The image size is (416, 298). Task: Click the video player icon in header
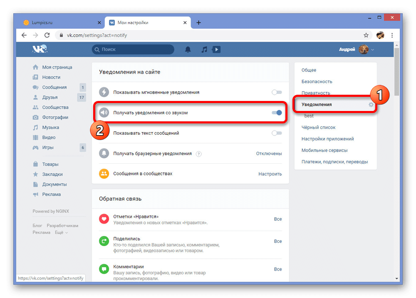tap(216, 49)
